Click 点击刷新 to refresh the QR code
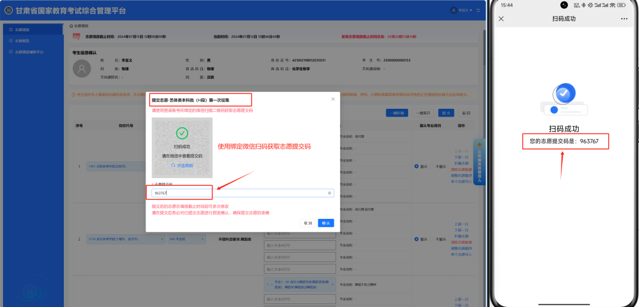The height and width of the screenshot is (307, 639). click(x=182, y=165)
